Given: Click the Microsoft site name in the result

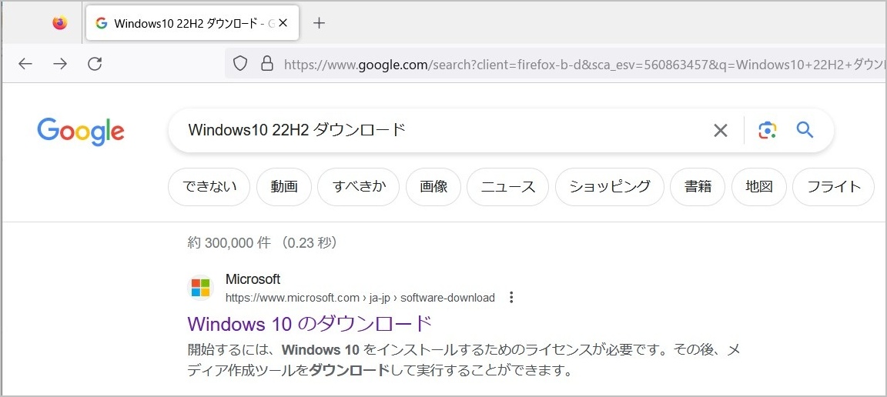Looking at the screenshot, I should point(253,279).
